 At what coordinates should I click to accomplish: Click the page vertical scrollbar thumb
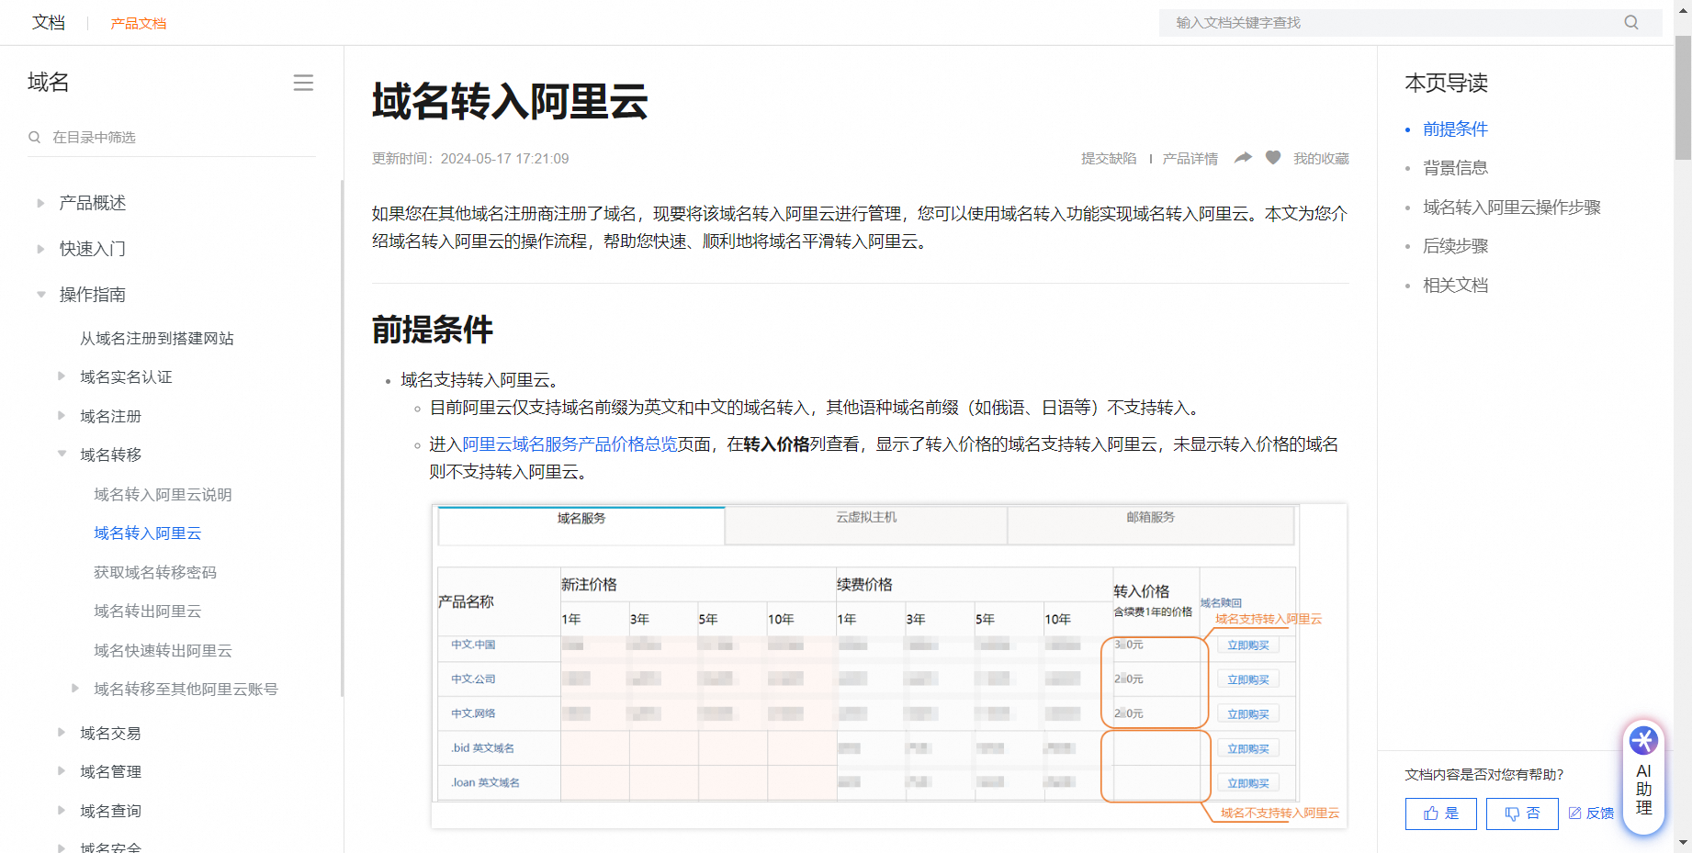1683,98
